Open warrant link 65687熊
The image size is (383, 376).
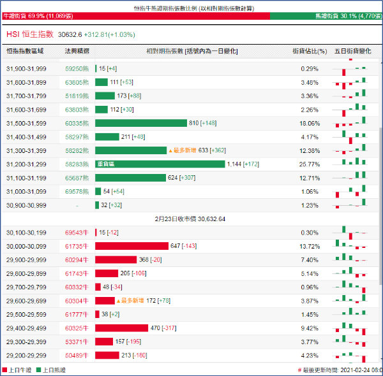pos(77,178)
